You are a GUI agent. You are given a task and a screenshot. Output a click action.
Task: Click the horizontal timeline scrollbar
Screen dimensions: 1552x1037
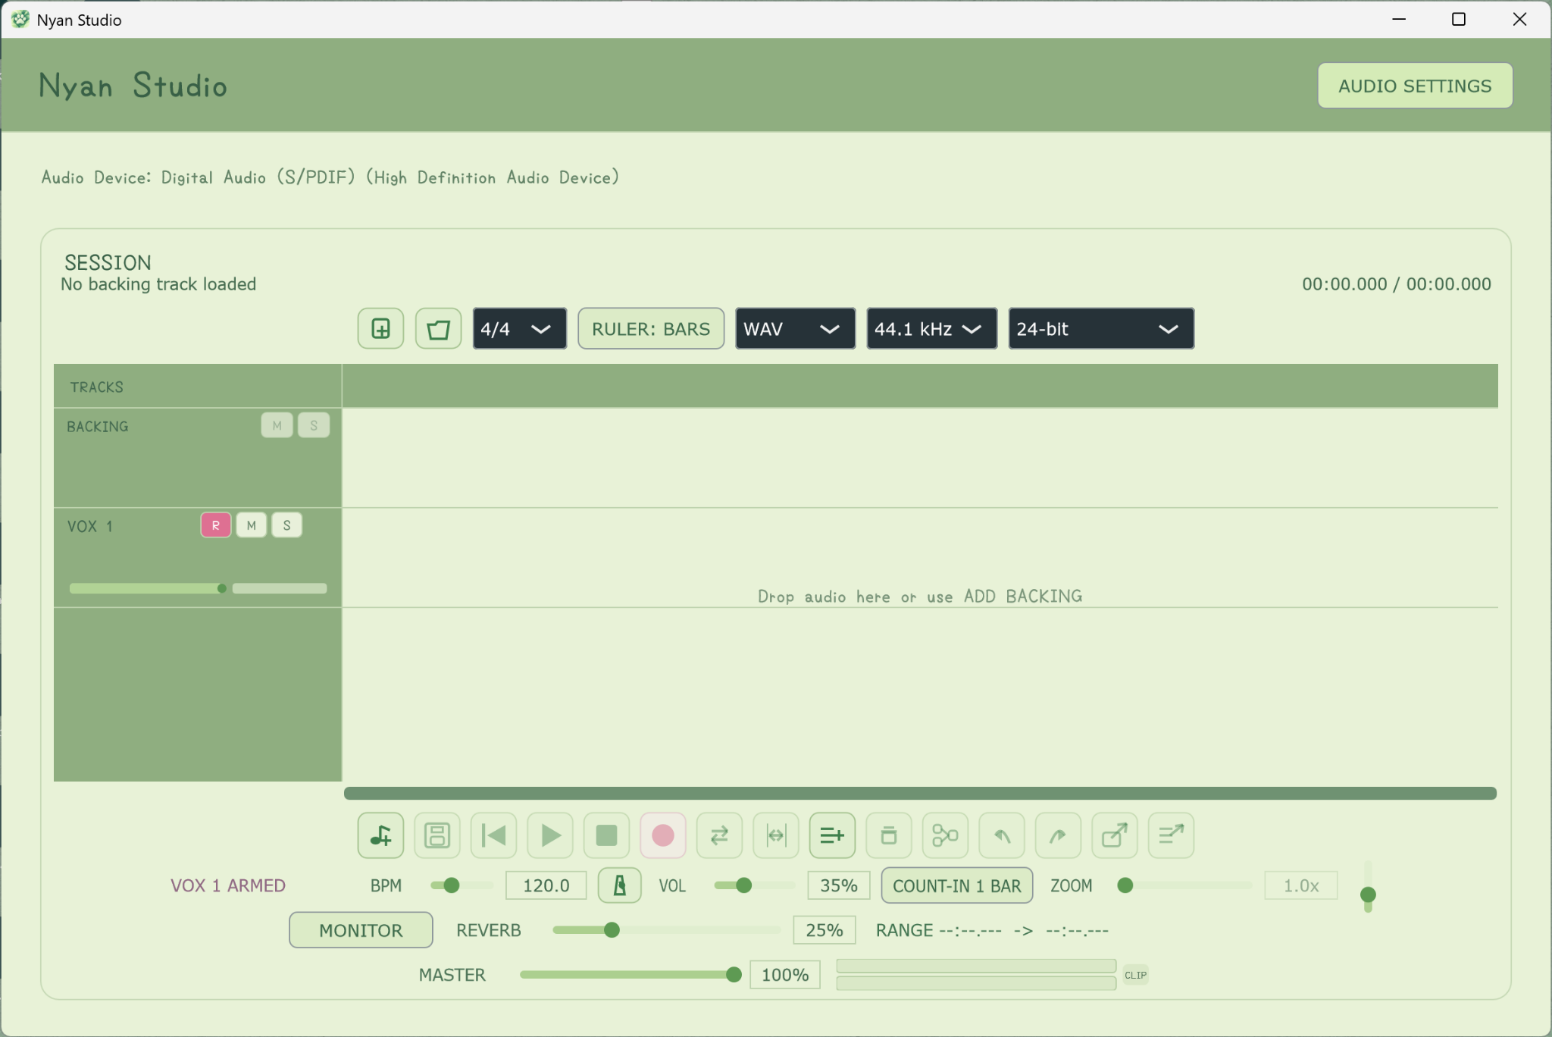coord(920,793)
